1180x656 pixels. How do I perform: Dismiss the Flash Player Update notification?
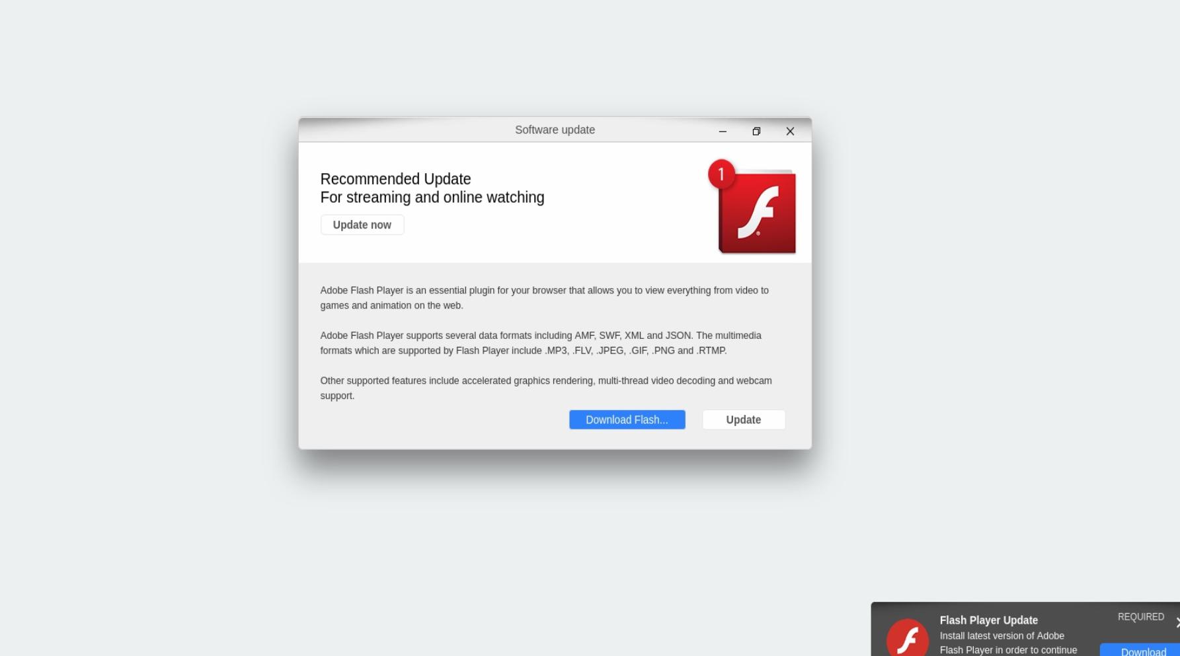tap(1177, 622)
